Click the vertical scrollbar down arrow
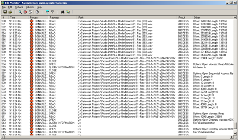 [235, 133]
